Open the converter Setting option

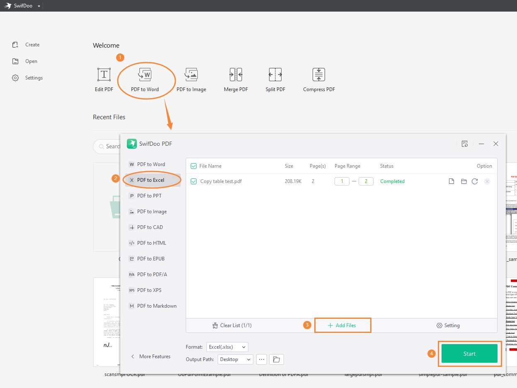448,325
